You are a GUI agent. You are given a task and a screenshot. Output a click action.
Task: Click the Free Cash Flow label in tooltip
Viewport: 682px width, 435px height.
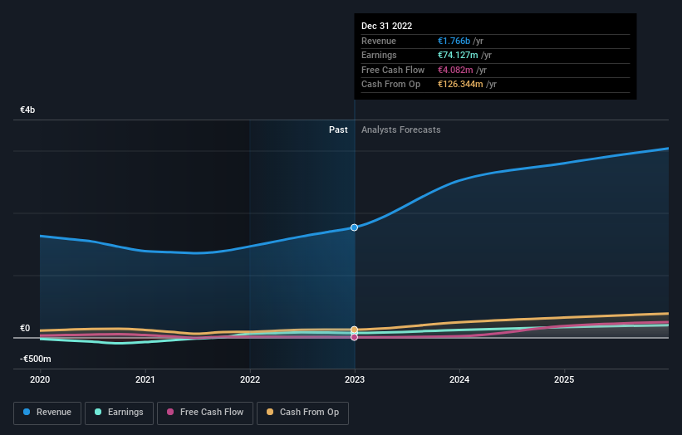[393, 70]
